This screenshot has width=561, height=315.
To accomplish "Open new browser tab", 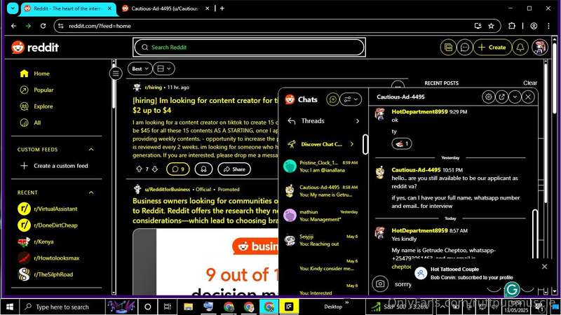I will point(222,8).
